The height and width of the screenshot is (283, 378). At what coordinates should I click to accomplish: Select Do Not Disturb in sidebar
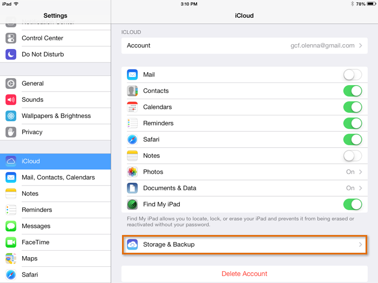point(56,54)
